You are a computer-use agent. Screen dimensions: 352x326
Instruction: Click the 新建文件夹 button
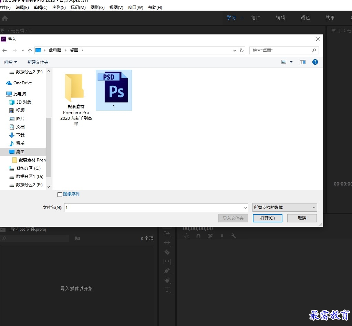38,62
